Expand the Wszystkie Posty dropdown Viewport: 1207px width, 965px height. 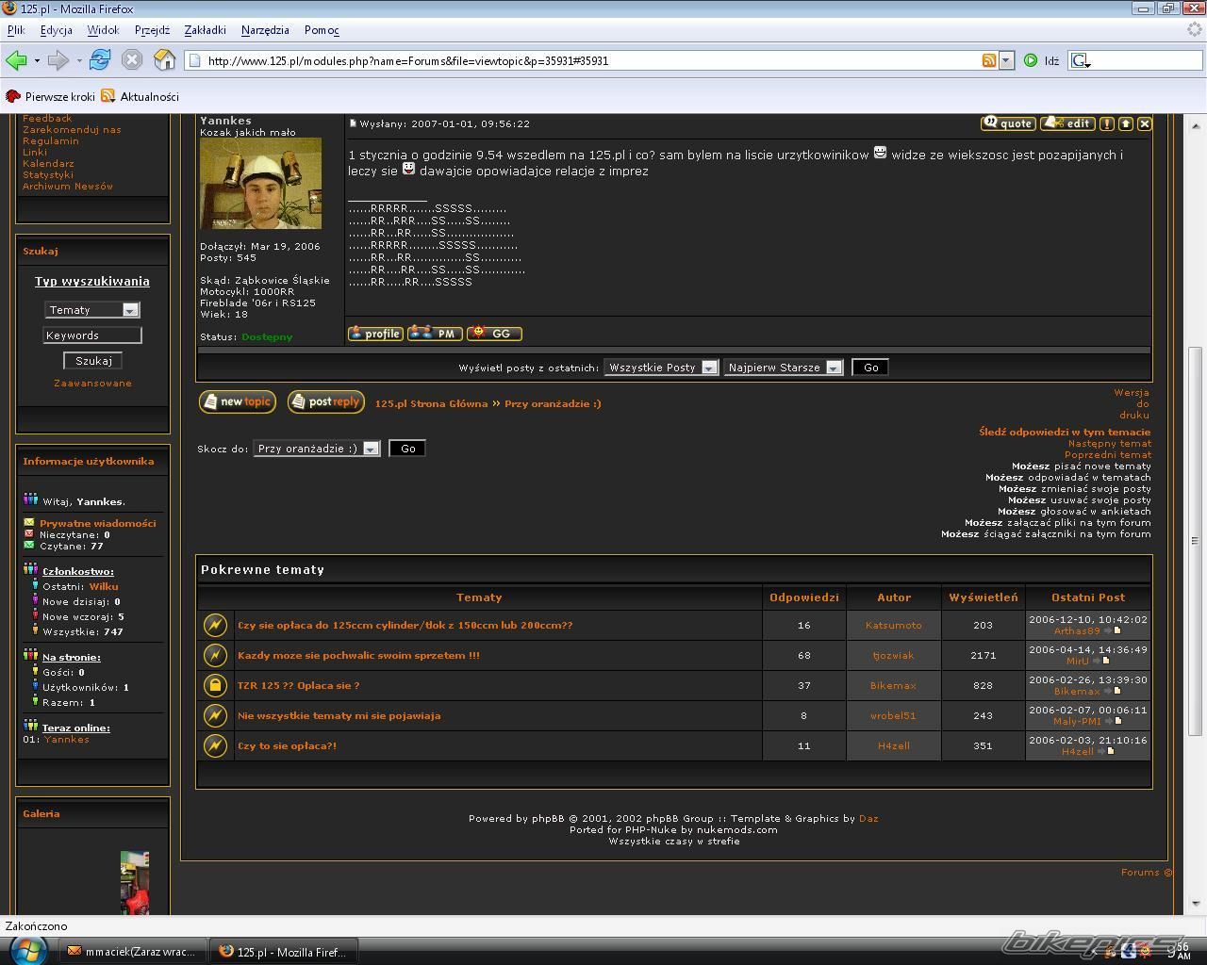pos(661,368)
